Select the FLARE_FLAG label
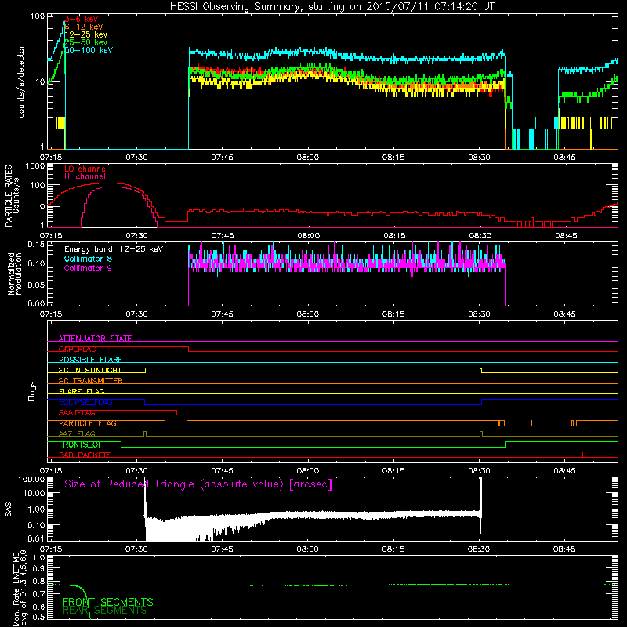Screen dimensions: 627x627 point(82,391)
